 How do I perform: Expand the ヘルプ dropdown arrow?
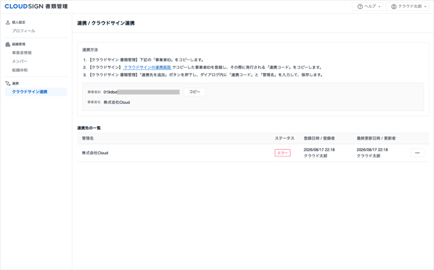(379, 7)
